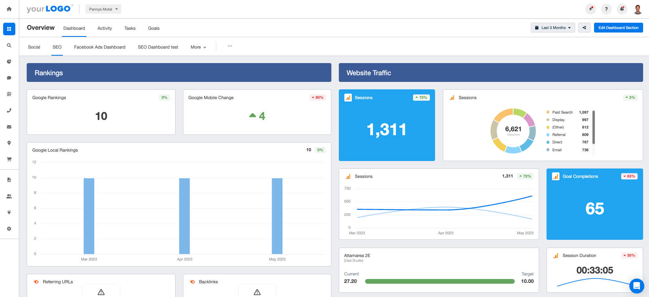Click the three-dots dashboard options button
Viewport: 649px width, 297px height.
click(230, 46)
